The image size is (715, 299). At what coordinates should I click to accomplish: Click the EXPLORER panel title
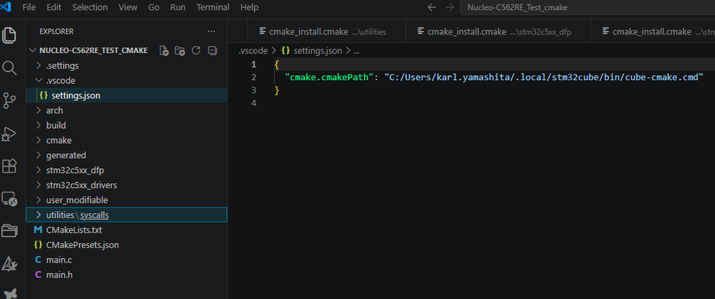click(x=57, y=31)
